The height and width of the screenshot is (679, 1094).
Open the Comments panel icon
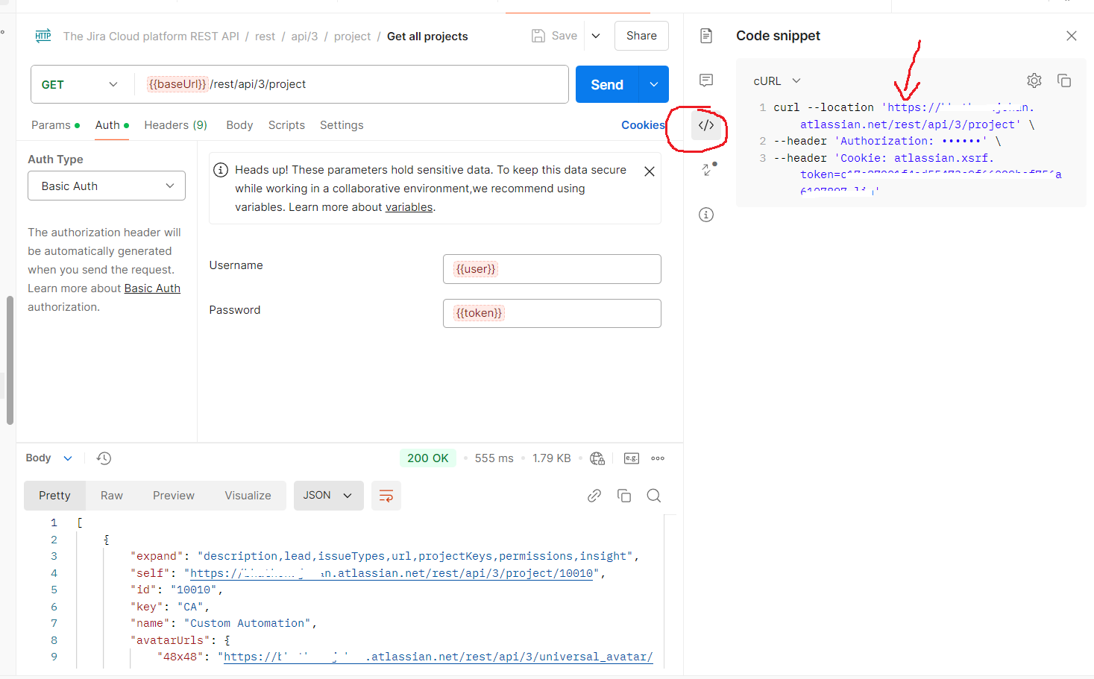[x=706, y=80]
